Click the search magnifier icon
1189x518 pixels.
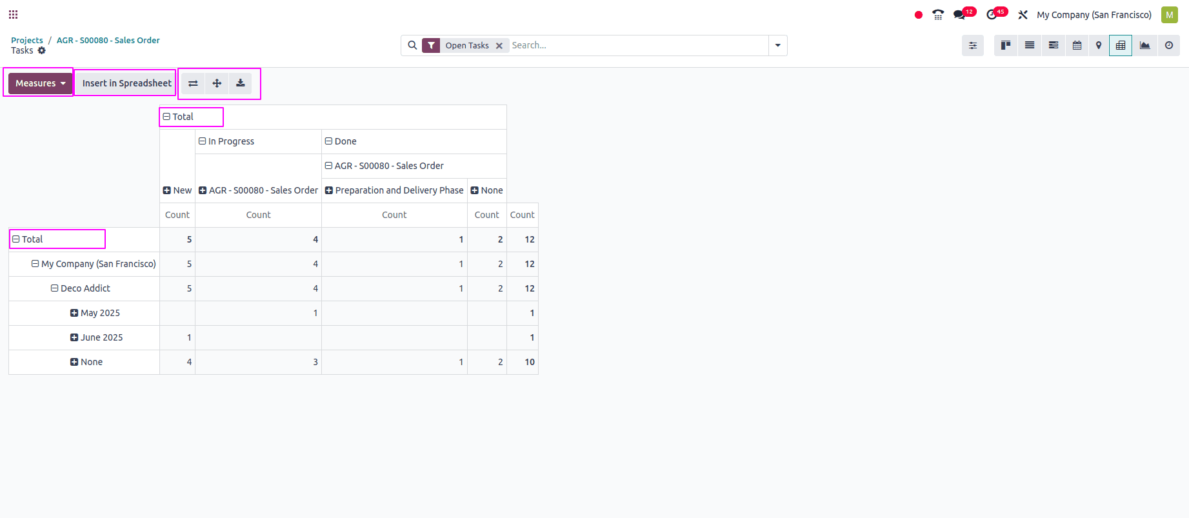click(x=412, y=45)
